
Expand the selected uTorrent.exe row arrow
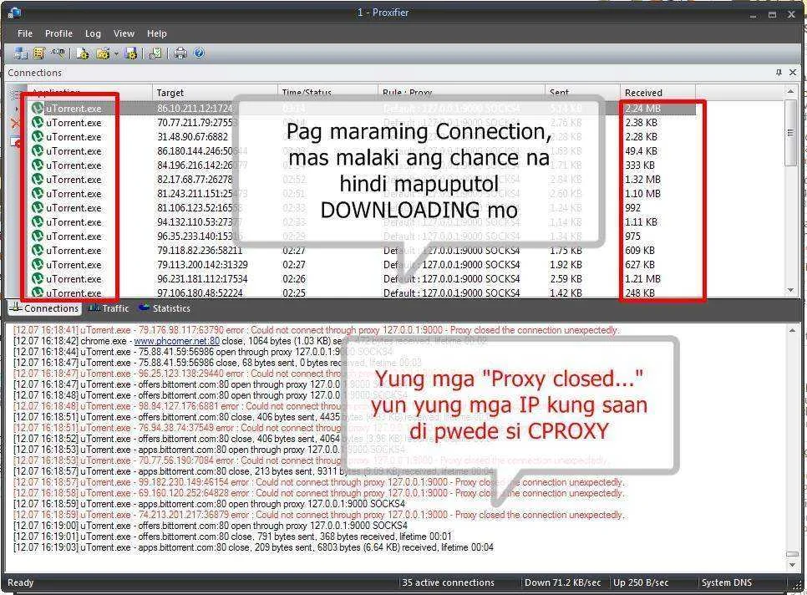(x=17, y=109)
